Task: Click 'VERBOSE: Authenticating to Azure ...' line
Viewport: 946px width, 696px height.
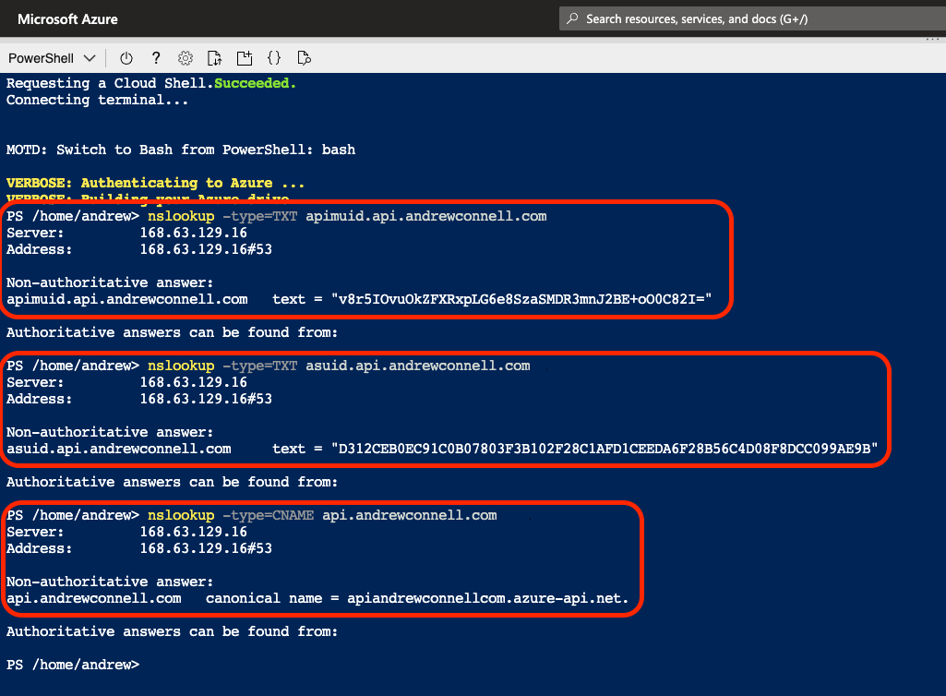Action: [155, 183]
